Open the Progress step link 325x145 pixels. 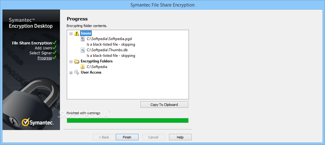click(x=45, y=58)
